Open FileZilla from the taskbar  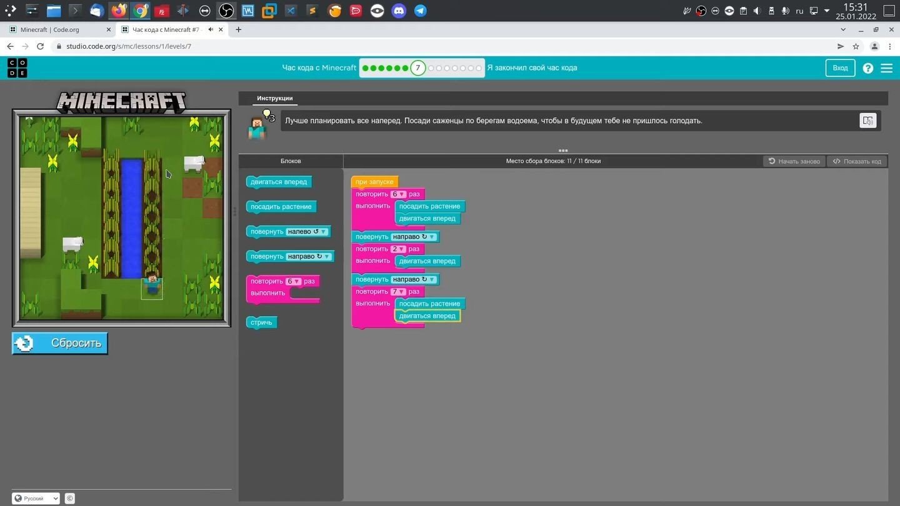tap(161, 11)
